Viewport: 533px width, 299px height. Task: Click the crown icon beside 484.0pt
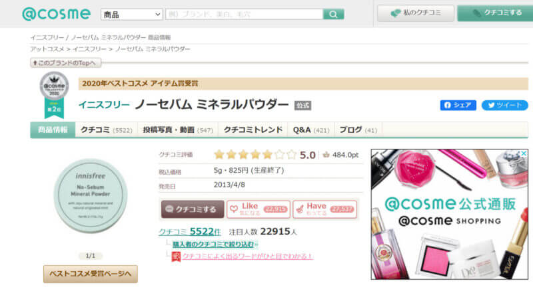coord(326,155)
